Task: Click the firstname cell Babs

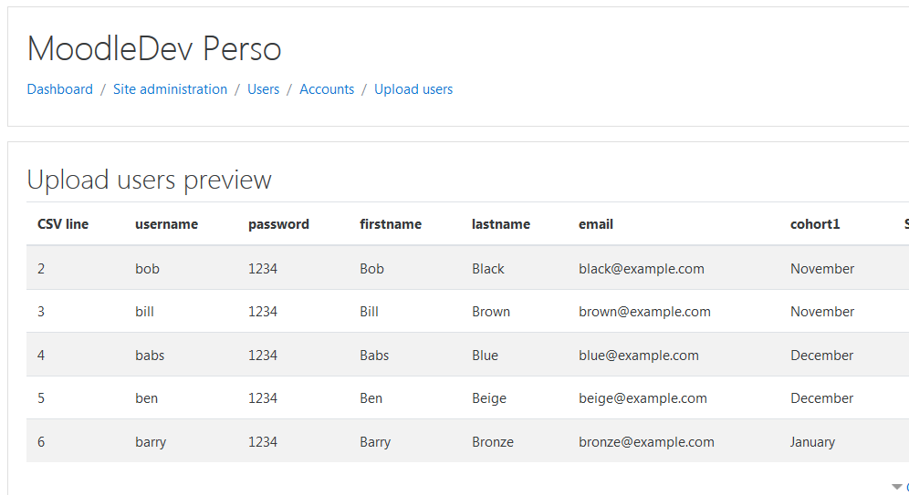Action: (x=374, y=355)
